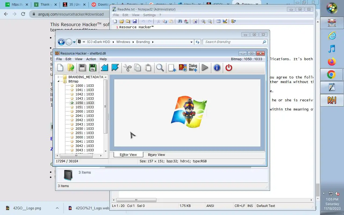Open Resource Hacker Action menu
Viewport: 344px width, 215px height.
click(x=91, y=59)
